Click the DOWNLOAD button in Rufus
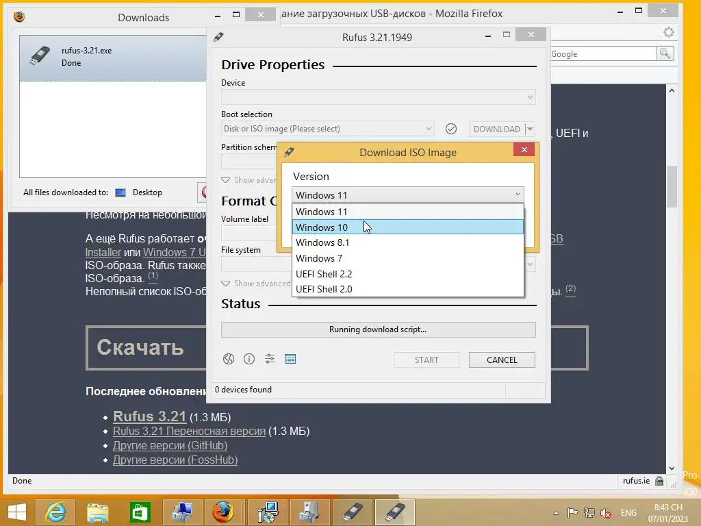The image size is (701, 526). (x=496, y=129)
